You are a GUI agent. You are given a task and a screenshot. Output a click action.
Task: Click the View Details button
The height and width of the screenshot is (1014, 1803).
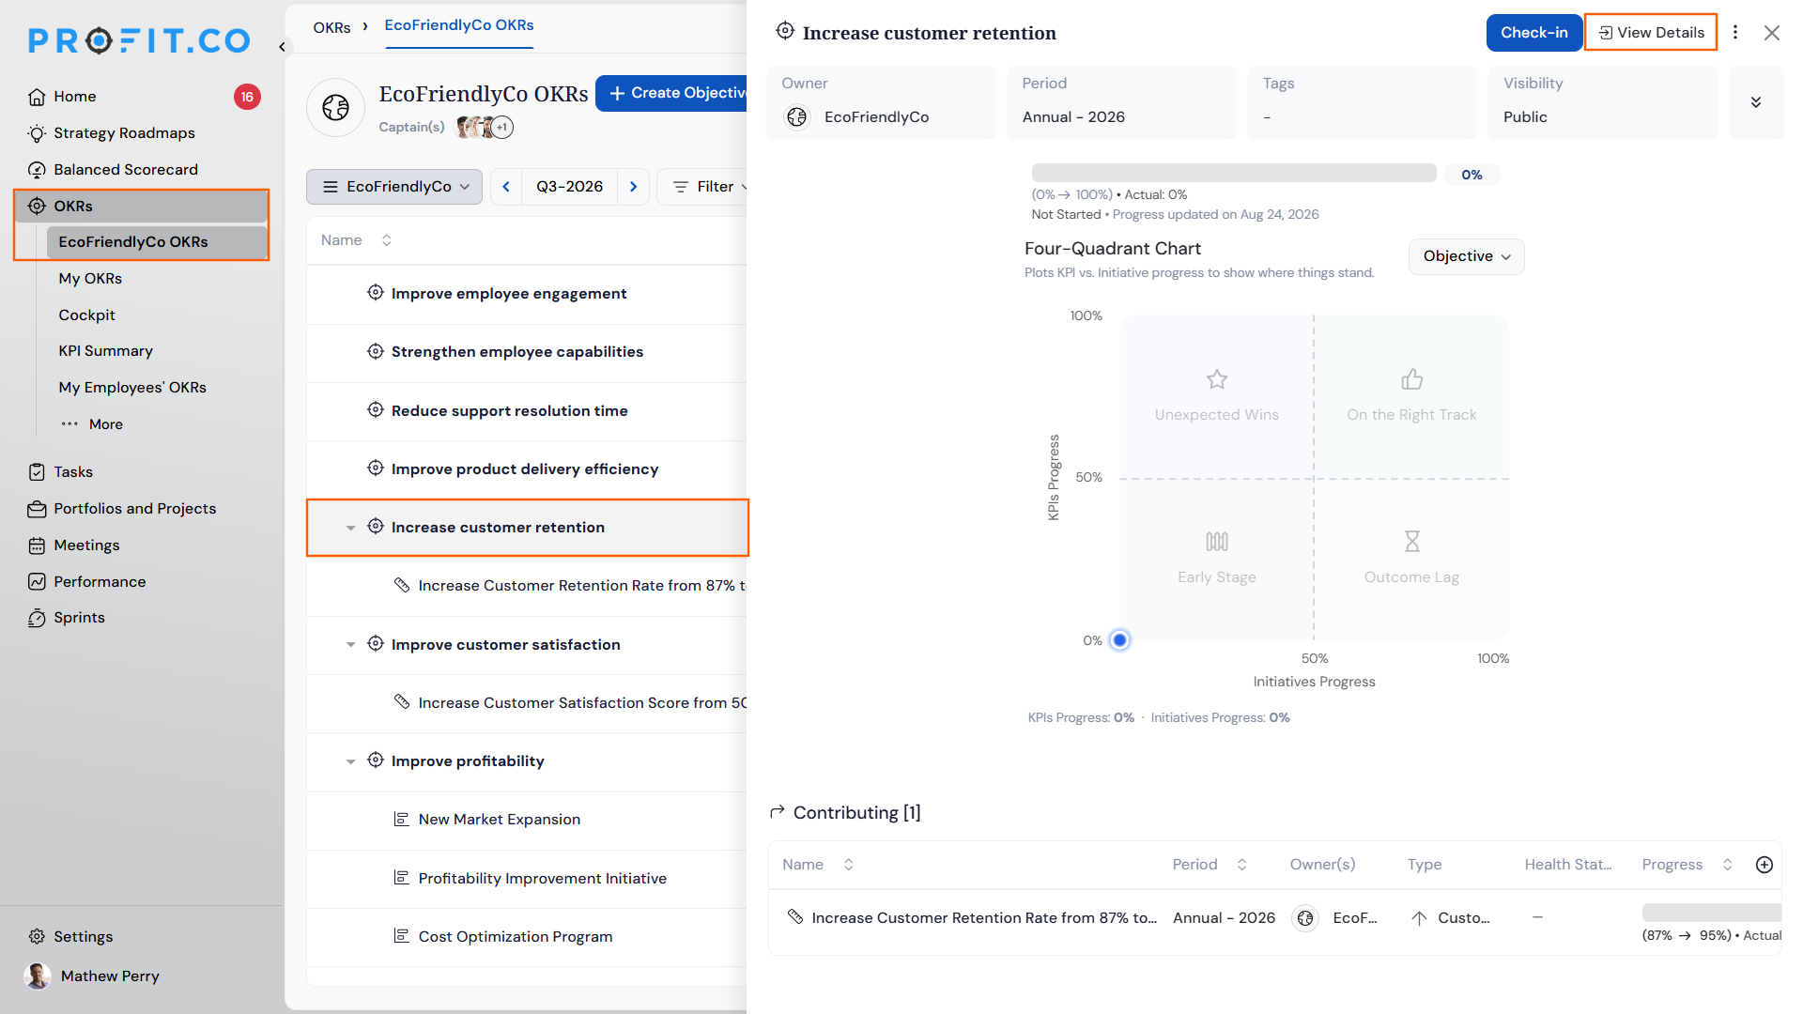pyautogui.click(x=1651, y=33)
